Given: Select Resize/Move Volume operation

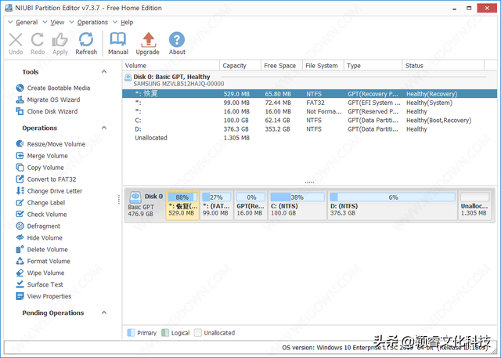Looking at the screenshot, I should click(56, 144).
